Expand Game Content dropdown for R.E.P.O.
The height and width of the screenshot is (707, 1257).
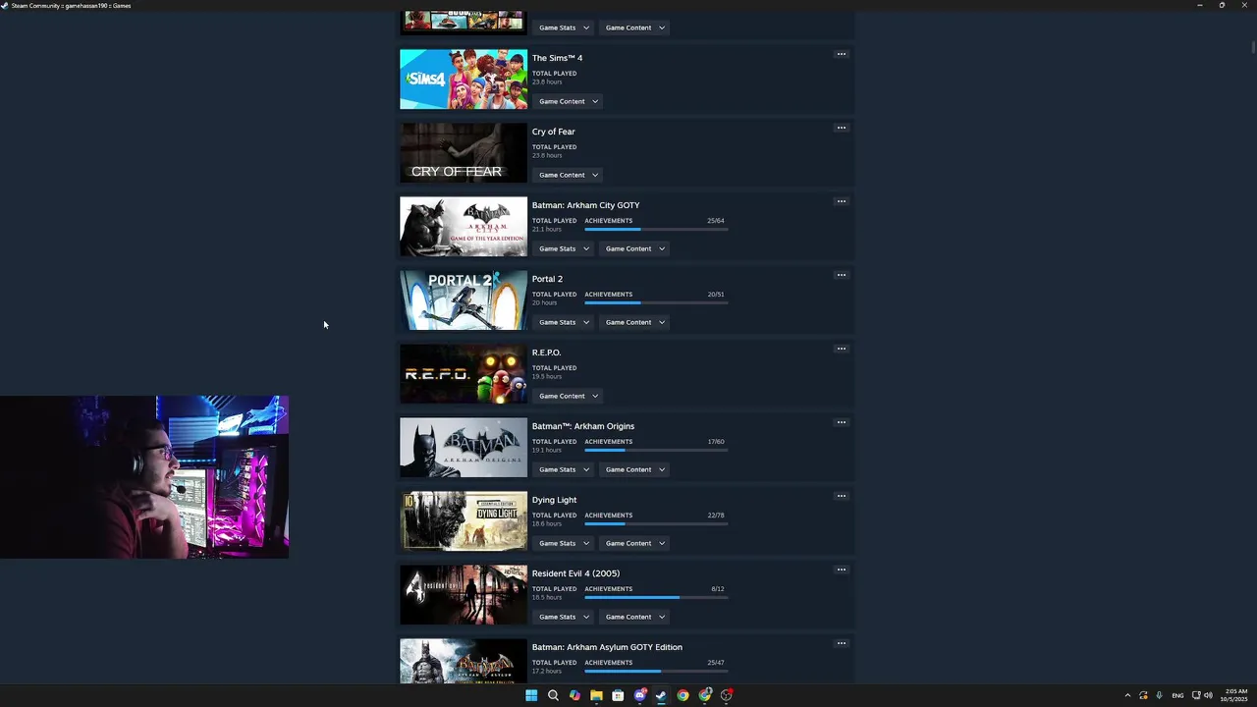(x=568, y=396)
